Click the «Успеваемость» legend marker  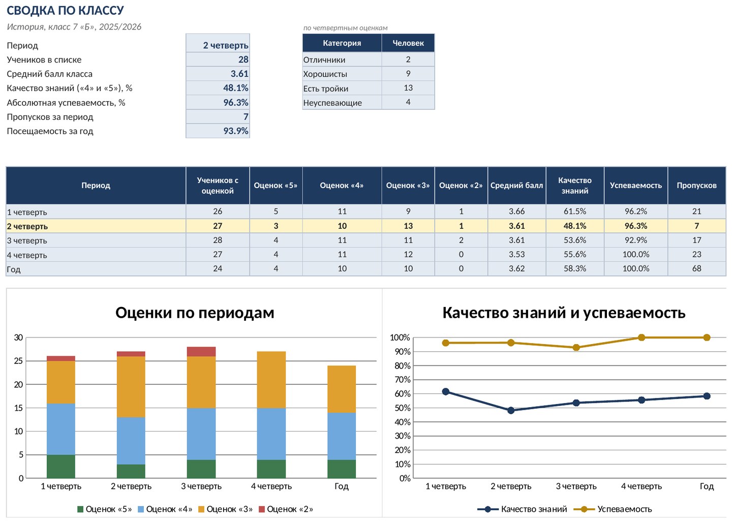[x=585, y=509]
